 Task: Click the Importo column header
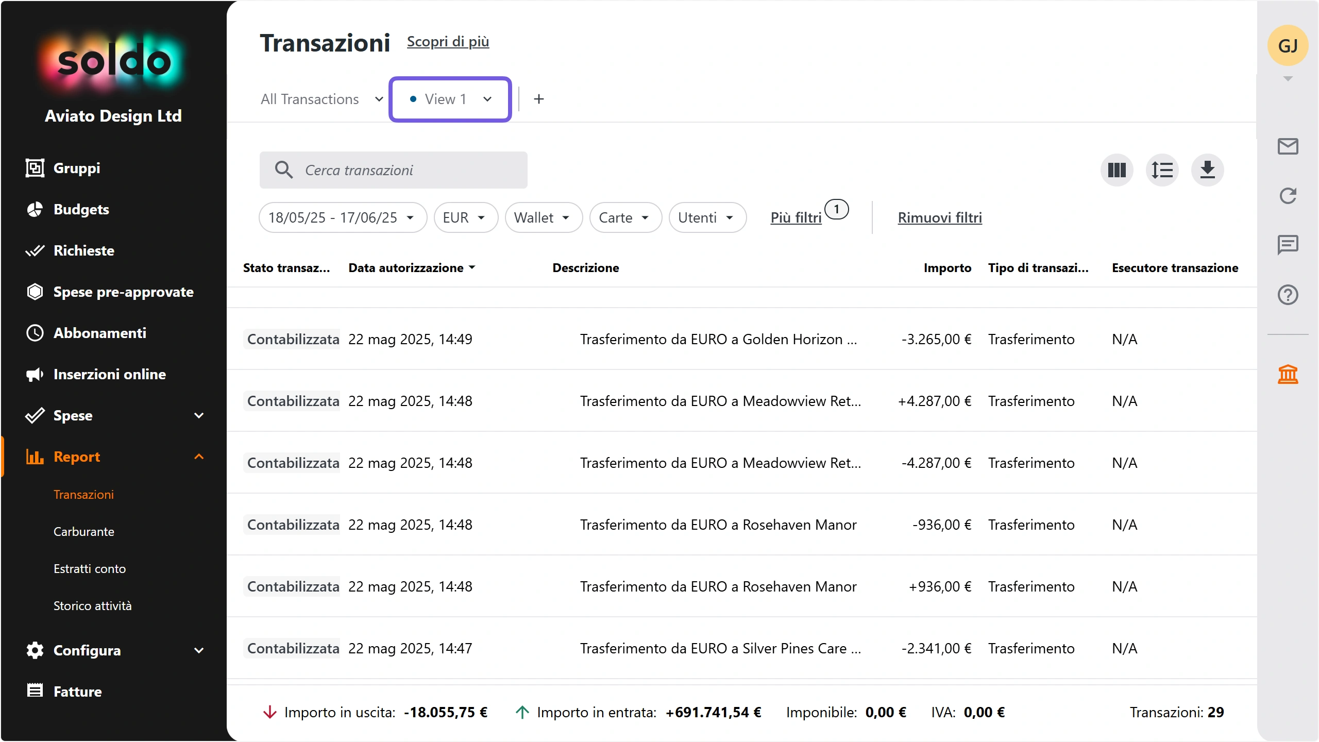point(947,268)
